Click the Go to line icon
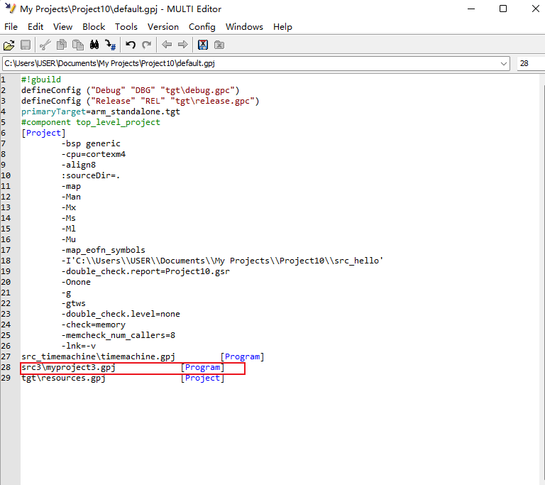Image resolution: width=545 pixels, height=485 pixels. (x=111, y=45)
